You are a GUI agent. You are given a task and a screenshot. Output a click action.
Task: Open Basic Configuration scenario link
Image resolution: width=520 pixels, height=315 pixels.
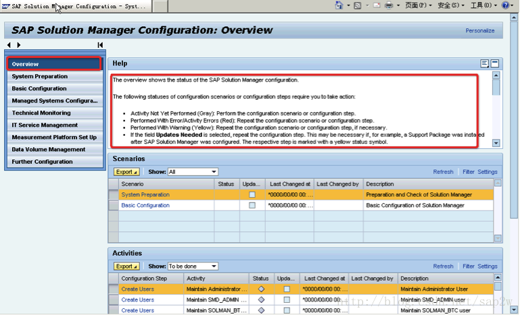pyautogui.click(x=145, y=205)
